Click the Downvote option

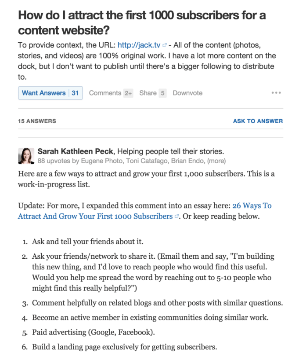click(x=187, y=93)
